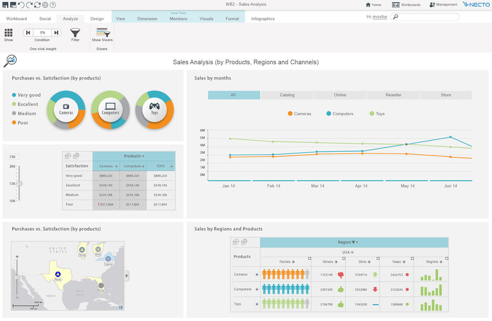
Task: Click the undo arrow icon
Action: [x=21, y=5]
